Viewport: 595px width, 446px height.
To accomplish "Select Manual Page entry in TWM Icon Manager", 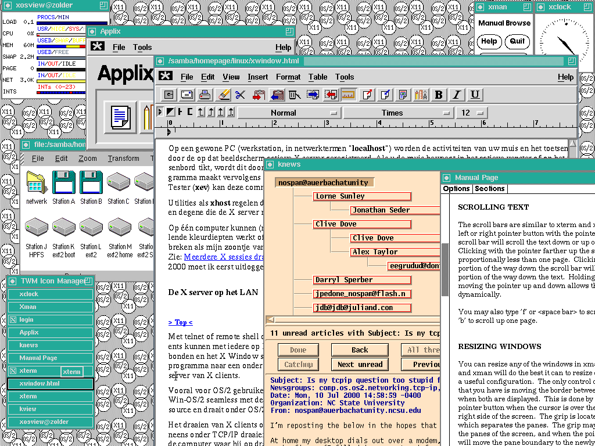I will [51, 358].
